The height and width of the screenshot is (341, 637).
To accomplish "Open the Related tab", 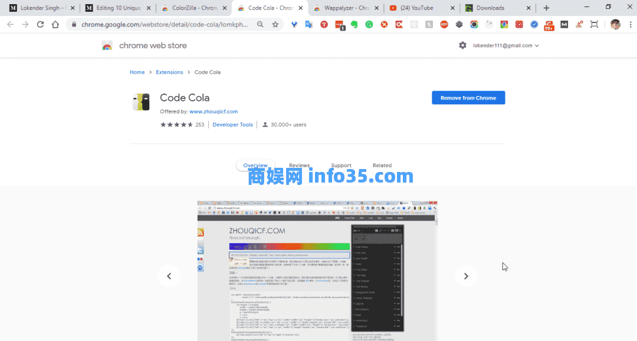I will [382, 165].
